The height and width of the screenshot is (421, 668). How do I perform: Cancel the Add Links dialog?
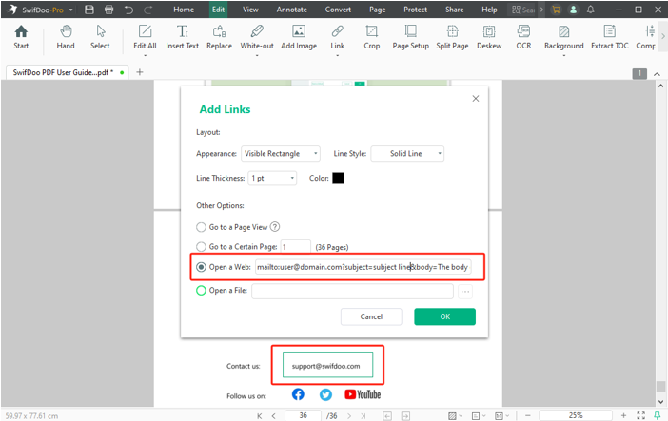pyautogui.click(x=371, y=316)
